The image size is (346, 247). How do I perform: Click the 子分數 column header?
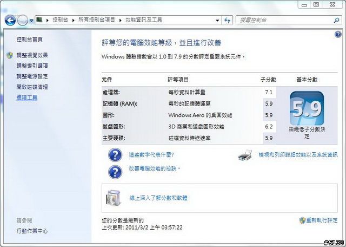point(268,80)
